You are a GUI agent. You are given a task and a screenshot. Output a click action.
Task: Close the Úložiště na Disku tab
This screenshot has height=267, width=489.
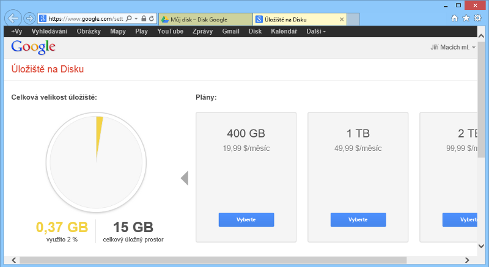point(342,19)
